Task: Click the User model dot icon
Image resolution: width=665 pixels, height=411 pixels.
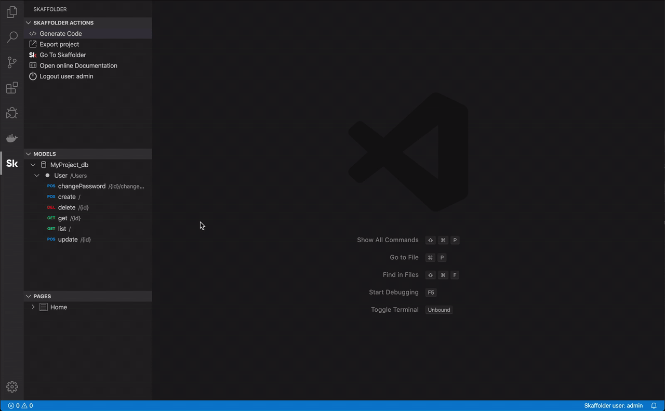Action: coord(47,176)
